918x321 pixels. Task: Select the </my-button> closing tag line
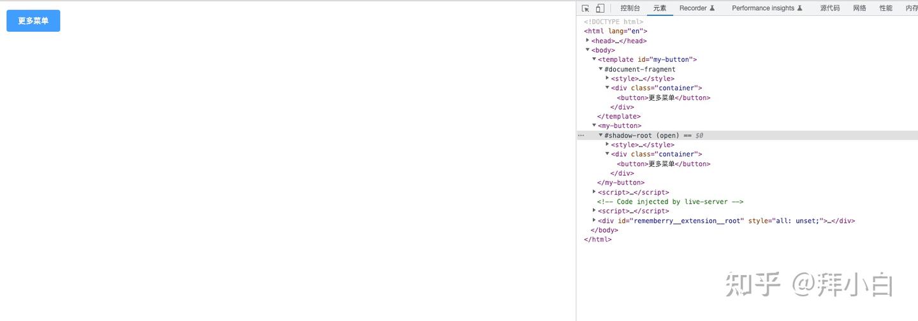pos(621,183)
